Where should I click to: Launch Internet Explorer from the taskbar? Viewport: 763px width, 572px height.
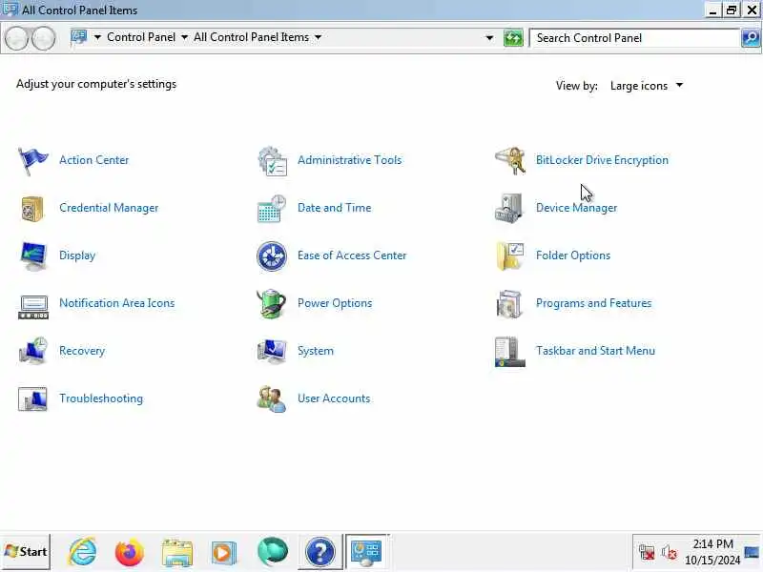pos(83,552)
